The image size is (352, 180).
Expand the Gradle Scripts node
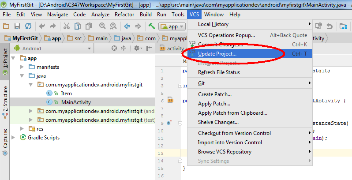[x=13, y=138]
